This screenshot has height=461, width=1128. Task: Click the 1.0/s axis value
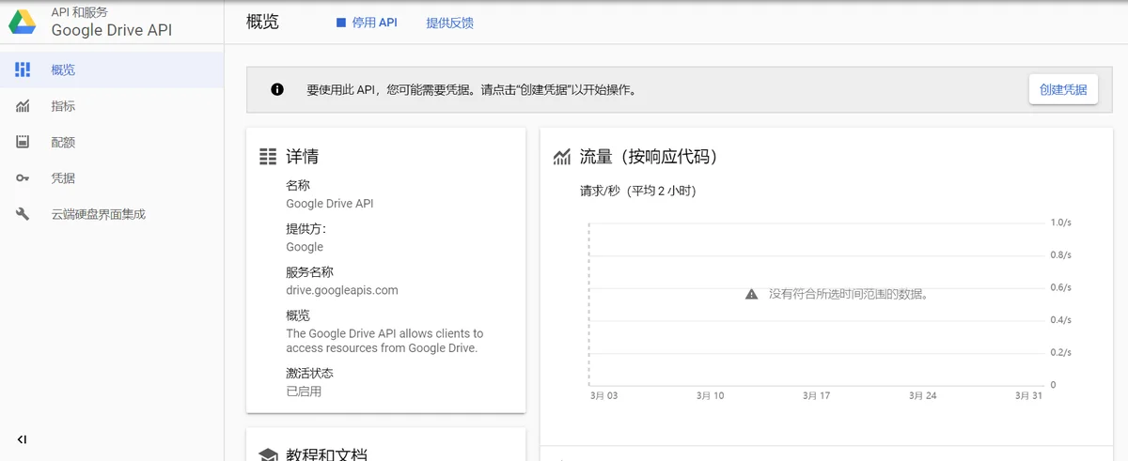(1060, 223)
